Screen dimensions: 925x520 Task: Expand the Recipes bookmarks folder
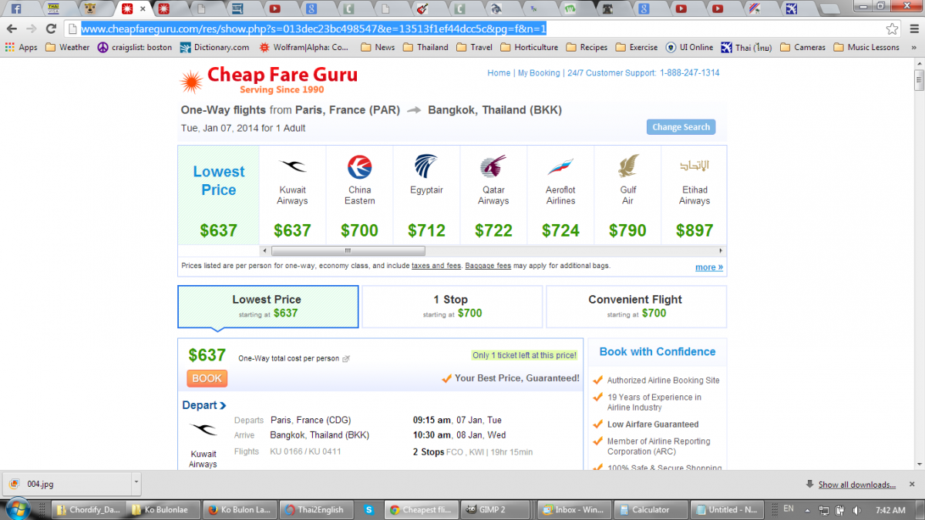click(x=587, y=47)
